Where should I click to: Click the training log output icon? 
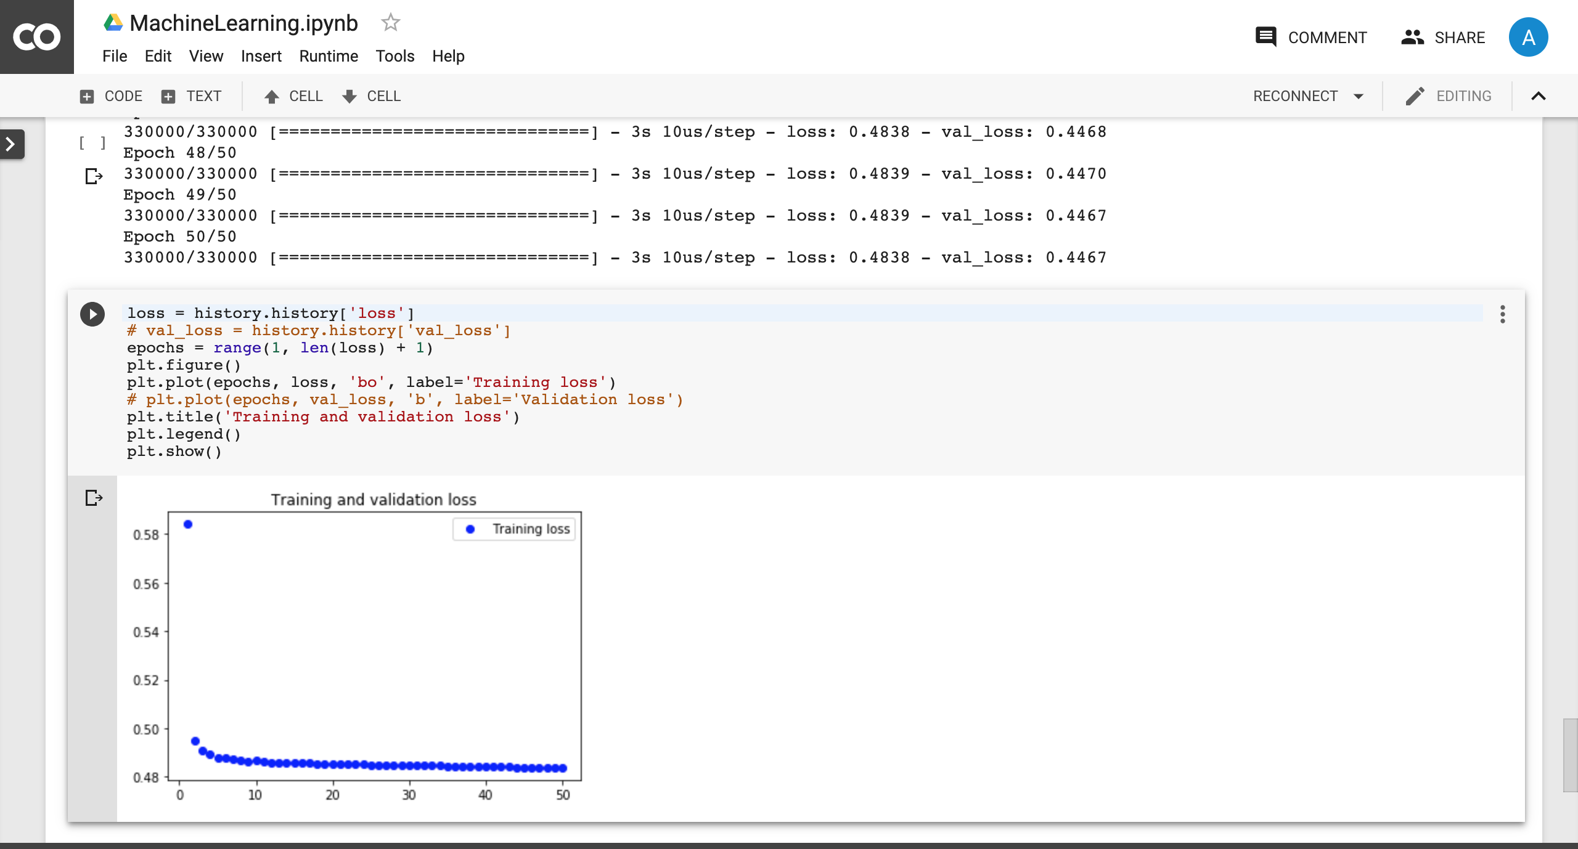93,176
